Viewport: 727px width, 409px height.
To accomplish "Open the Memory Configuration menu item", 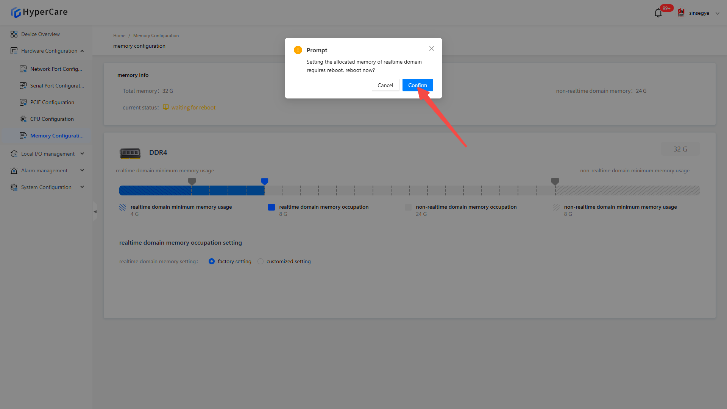I will pyautogui.click(x=57, y=136).
